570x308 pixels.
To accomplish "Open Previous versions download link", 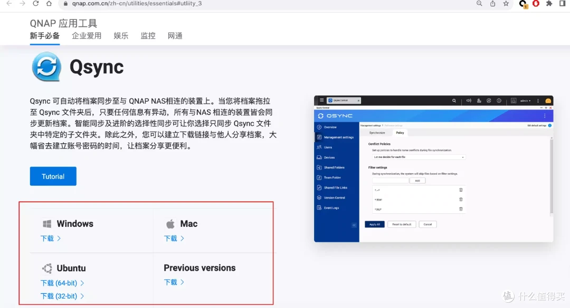I will click(174, 282).
